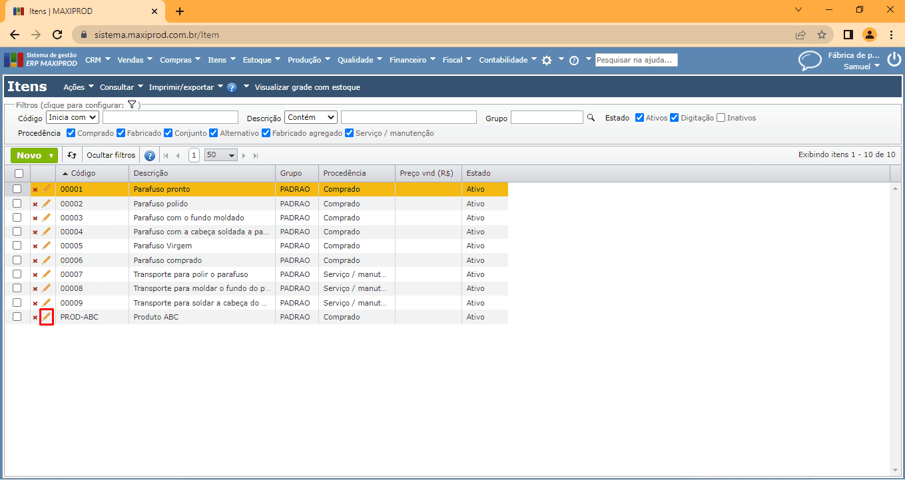Click the blue help icon beside Ocultar filtros
This screenshot has width=905, height=480.
click(x=150, y=155)
